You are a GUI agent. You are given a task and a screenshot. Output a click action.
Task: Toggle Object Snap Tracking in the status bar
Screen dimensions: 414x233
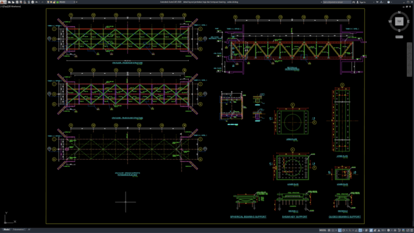click(x=356, y=230)
